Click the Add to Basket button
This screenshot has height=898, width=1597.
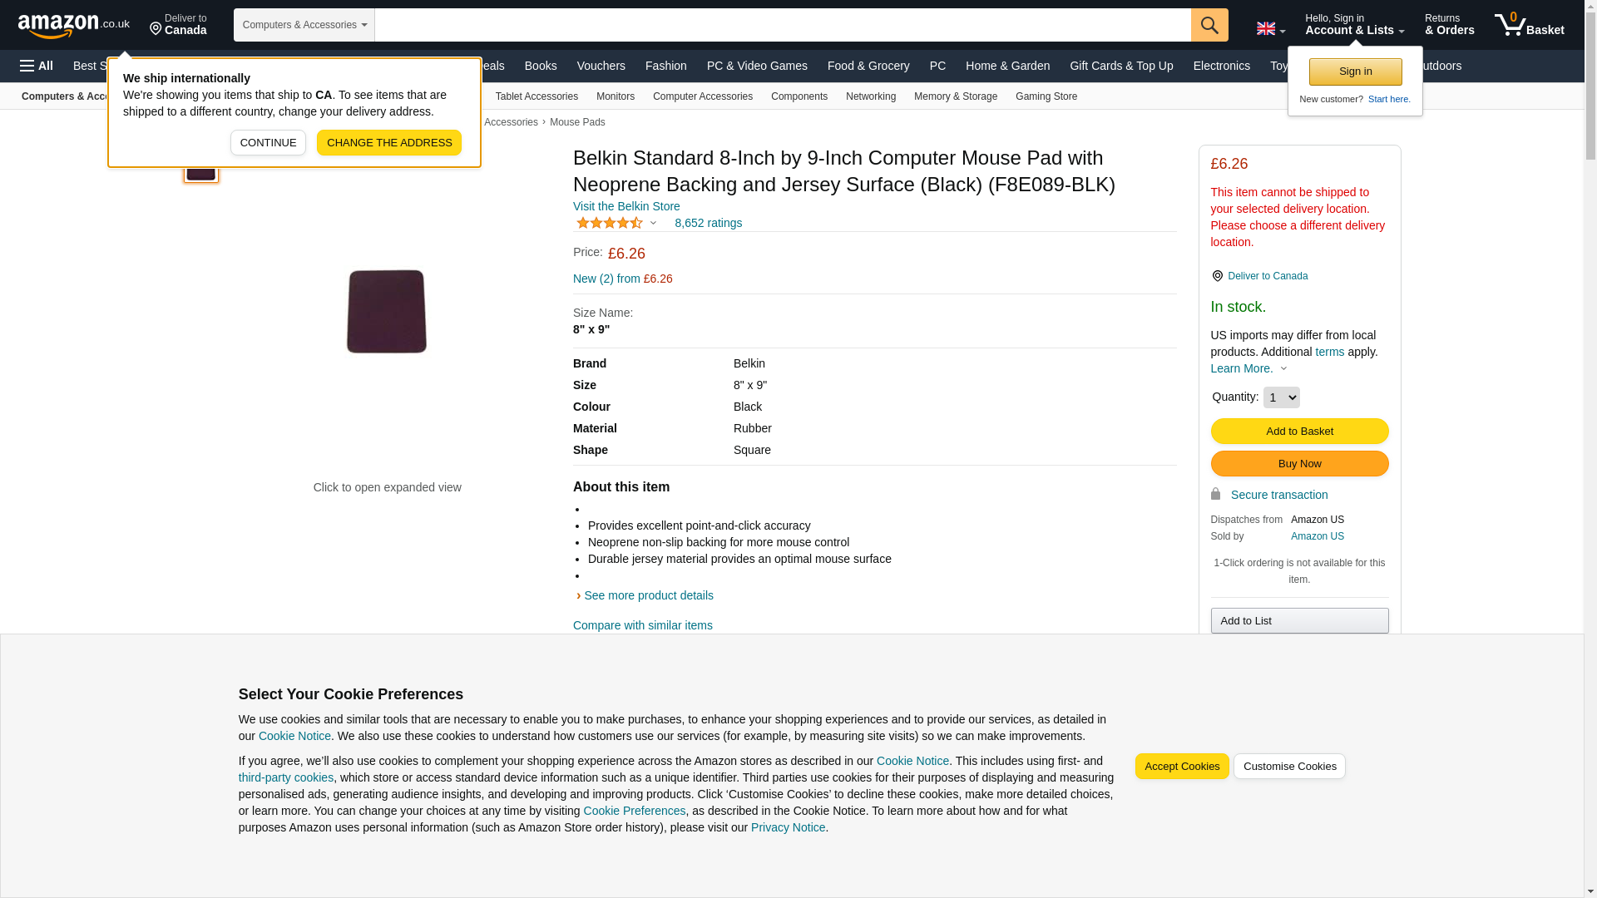(x=1299, y=432)
